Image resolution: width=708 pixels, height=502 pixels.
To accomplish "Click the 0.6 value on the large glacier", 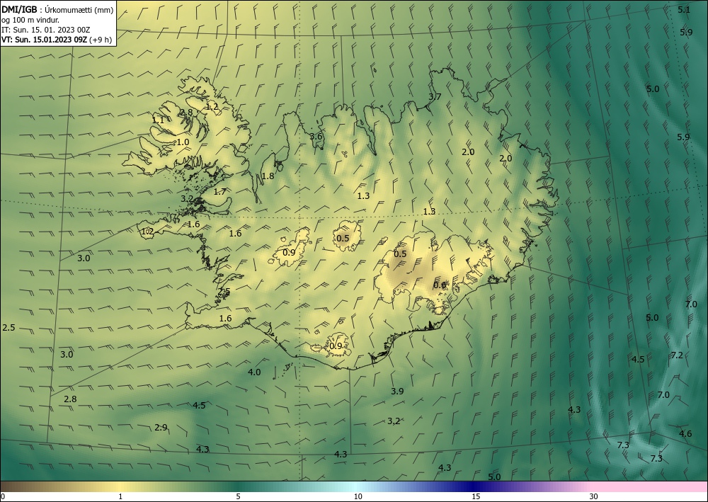I will [x=440, y=285].
